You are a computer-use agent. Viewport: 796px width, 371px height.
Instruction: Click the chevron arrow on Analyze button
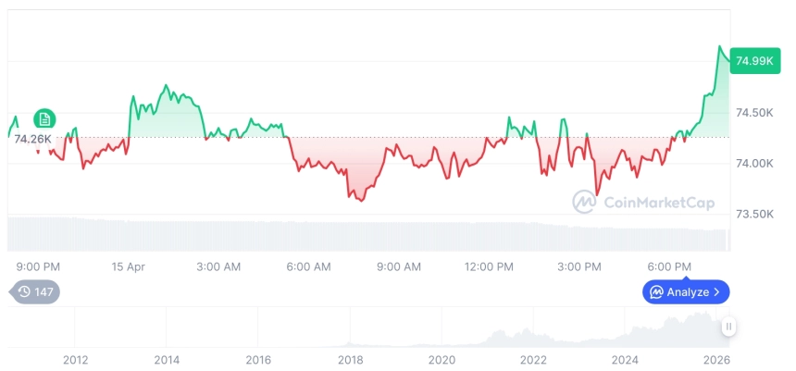point(716,292)
